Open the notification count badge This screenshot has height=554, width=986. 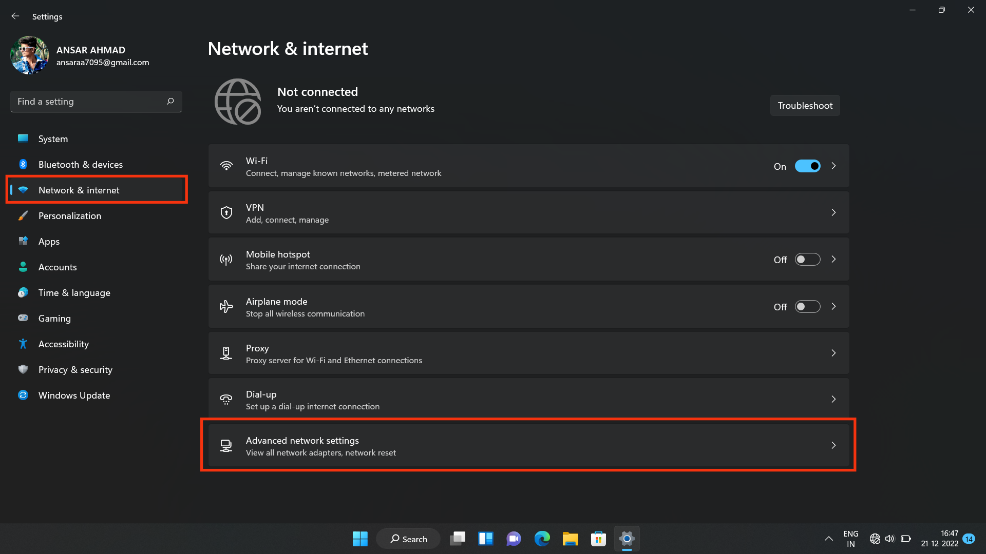point(969,539)
